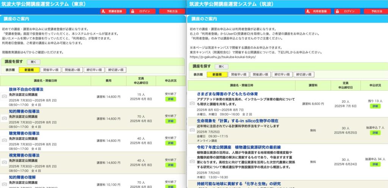
Task: Expand 講座を探す with 開く in Tsukuba window
Action: coord(221,66)
